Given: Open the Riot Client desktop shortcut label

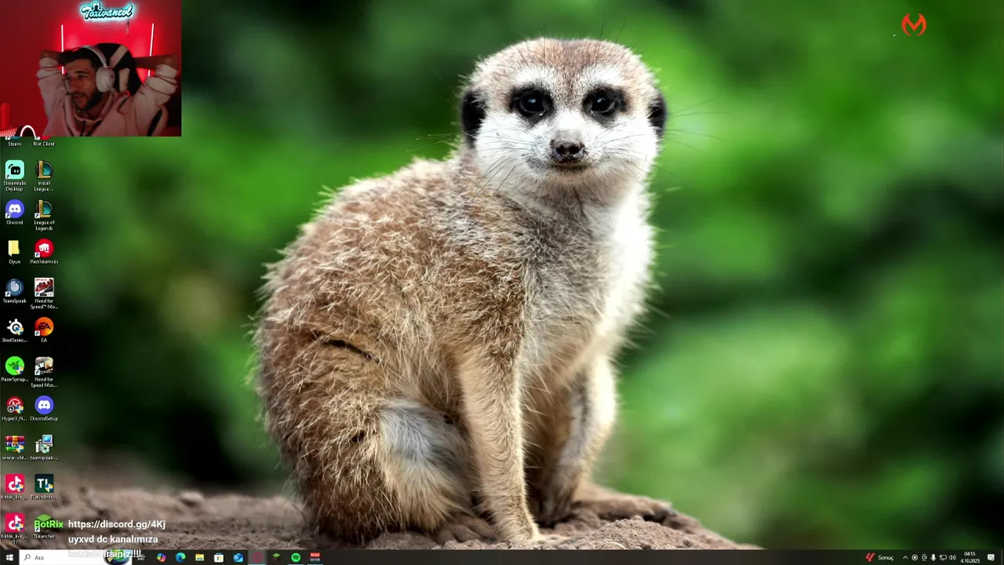Looking at the screenshot, I should (44, 144).
